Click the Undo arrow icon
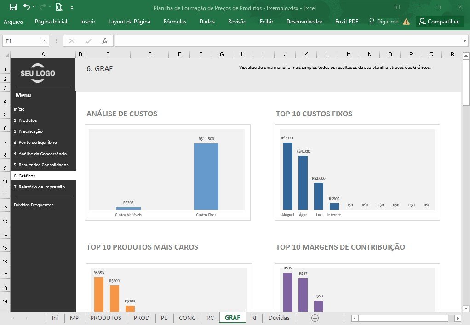 (27, 6)
